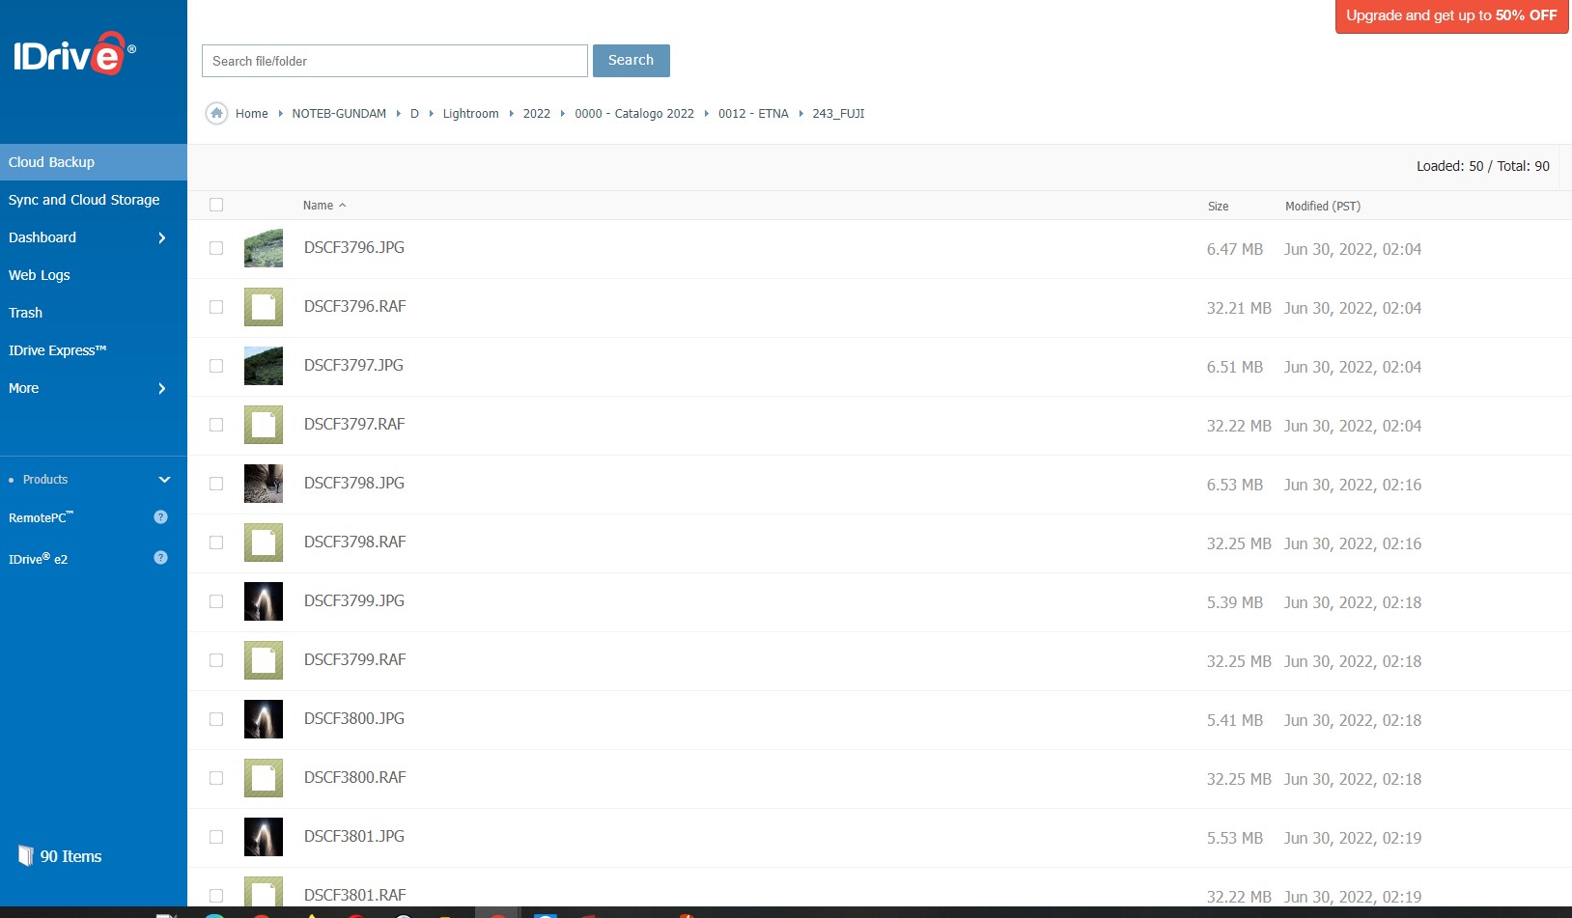Viewport: 1572px width, 918px height.
Task: Check the box for DSCF3796.JPG
Action: coord(216,248)
